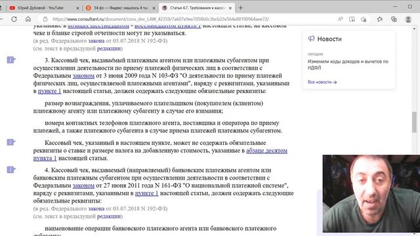Screen dimensions: 420x236
Task: Open lower 'редакции' link after paragraph 4
Action: 109,216
